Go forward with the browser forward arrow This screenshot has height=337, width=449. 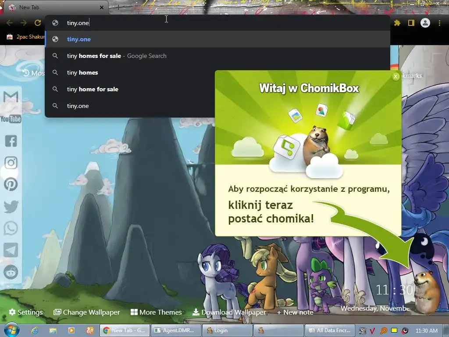24,23
